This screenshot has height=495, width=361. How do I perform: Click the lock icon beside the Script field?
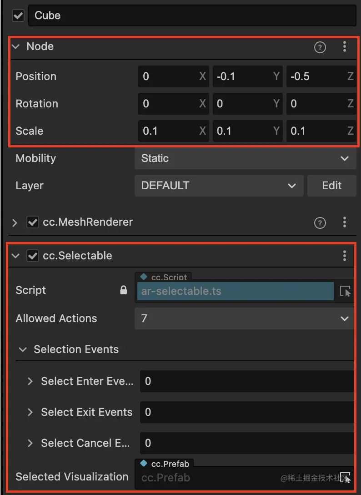tap(123, 290)
